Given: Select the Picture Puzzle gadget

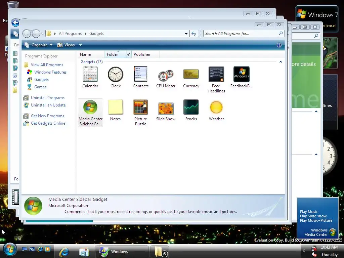Looking at the screenshot, I should (141, 113).
